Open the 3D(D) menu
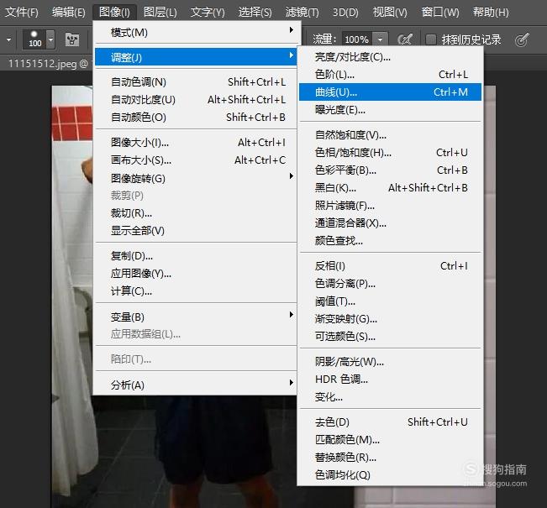This screenshot has width=547, height=508. click(x=345, y=13)
